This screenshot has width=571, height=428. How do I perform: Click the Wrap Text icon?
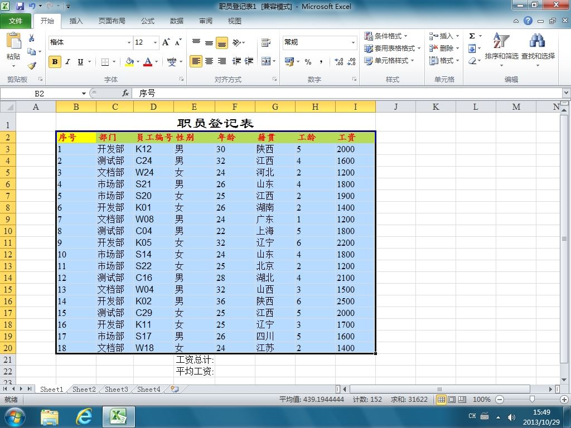pos(266,42)
